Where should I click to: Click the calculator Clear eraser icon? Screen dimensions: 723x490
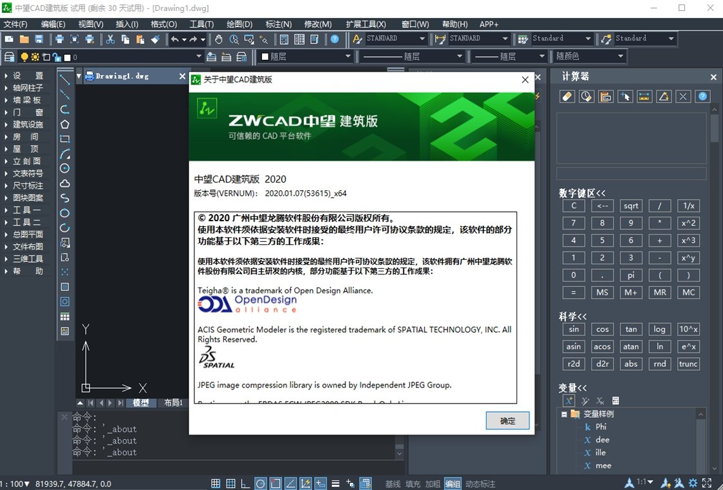pyautogui.click(x=567, y=96)
